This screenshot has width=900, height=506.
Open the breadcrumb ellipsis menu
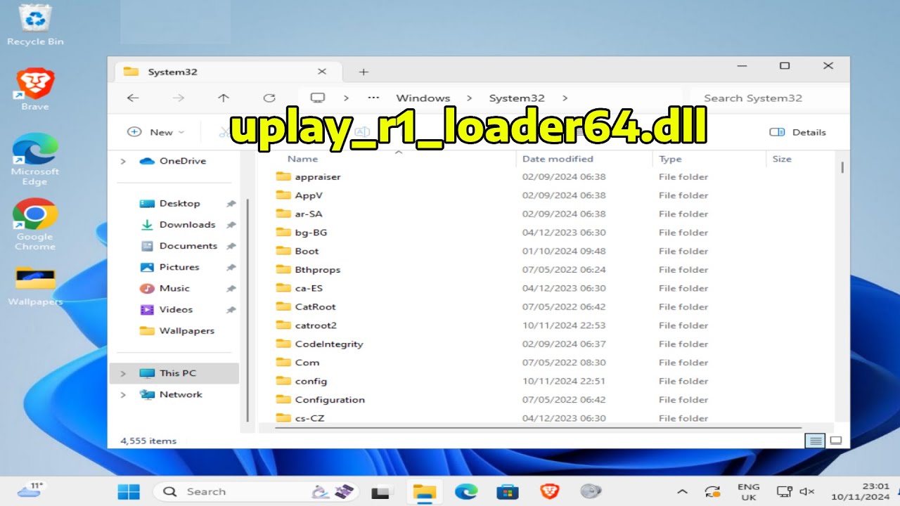pos(373,98)
